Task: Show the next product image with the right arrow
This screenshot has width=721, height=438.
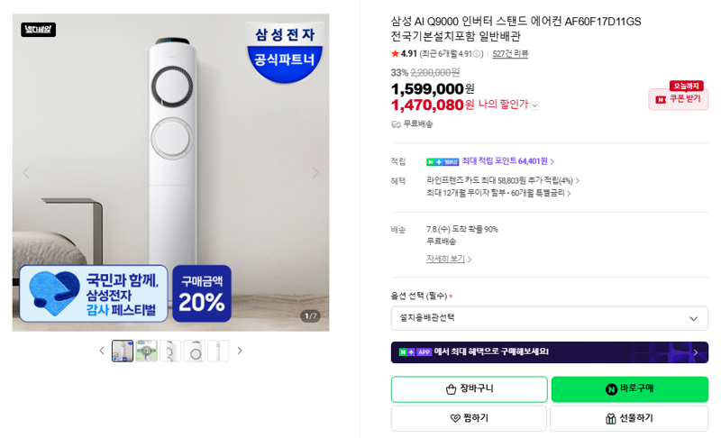Action: (x=315, y=173)
